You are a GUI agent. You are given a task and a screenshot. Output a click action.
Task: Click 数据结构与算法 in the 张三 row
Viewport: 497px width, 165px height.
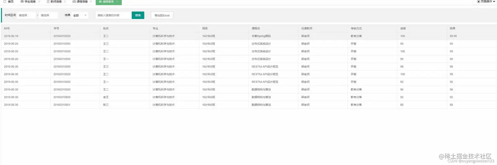(x=261, y=105)
